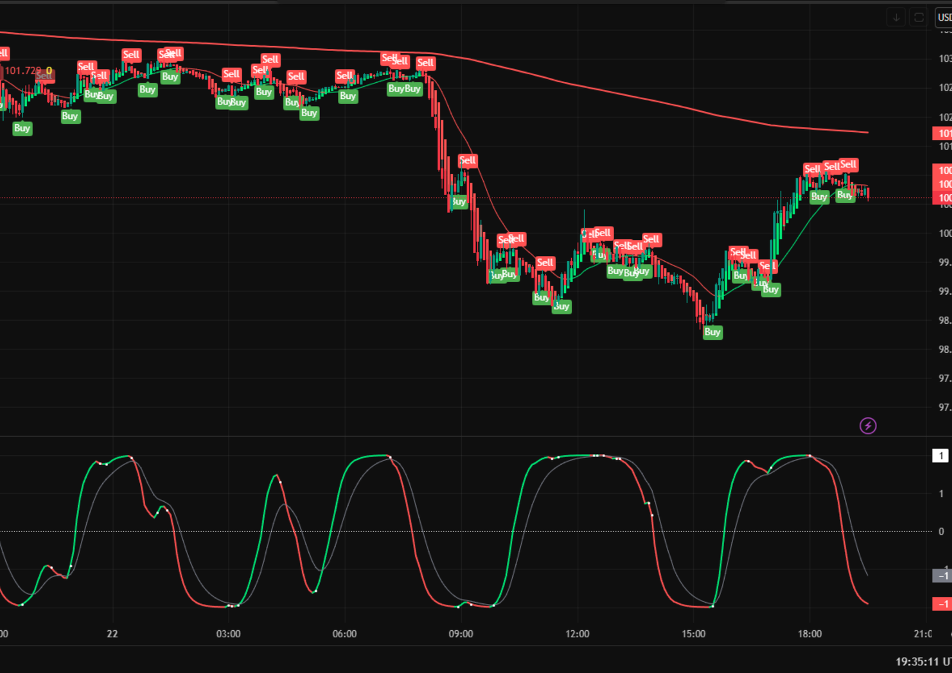Click the 22 date label on time axis

(x=112, y=634)
